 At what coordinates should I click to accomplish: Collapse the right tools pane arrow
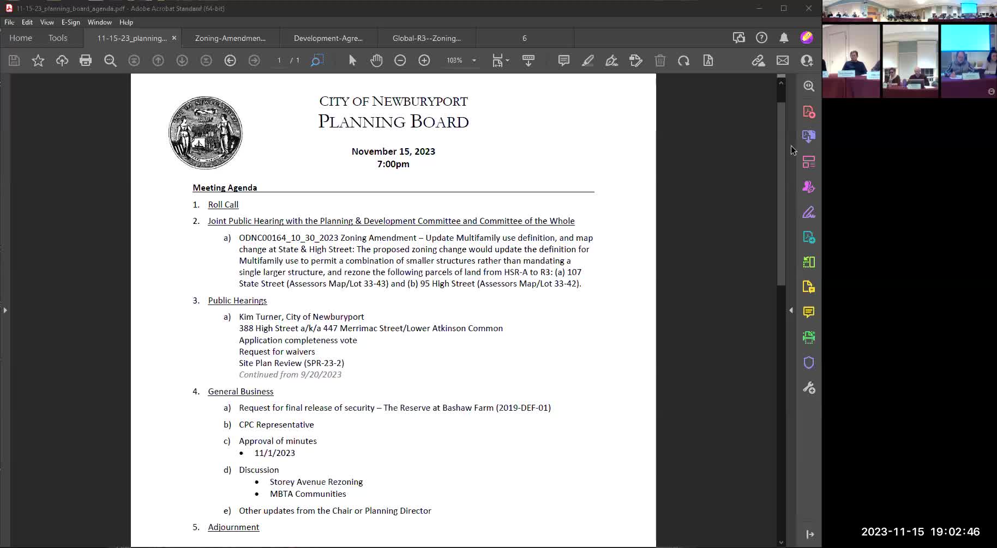point(791,310)
